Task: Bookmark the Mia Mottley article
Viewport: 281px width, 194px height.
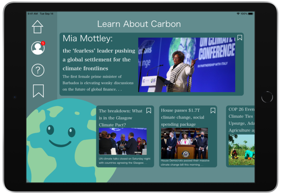Action: [240, 38]
